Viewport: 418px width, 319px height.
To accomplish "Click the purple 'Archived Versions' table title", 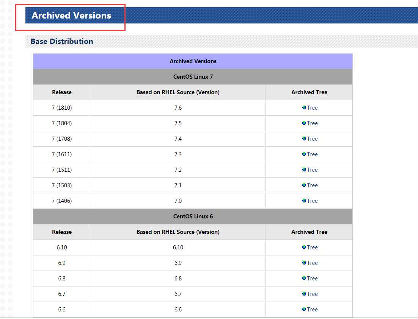I will (193, 61).
